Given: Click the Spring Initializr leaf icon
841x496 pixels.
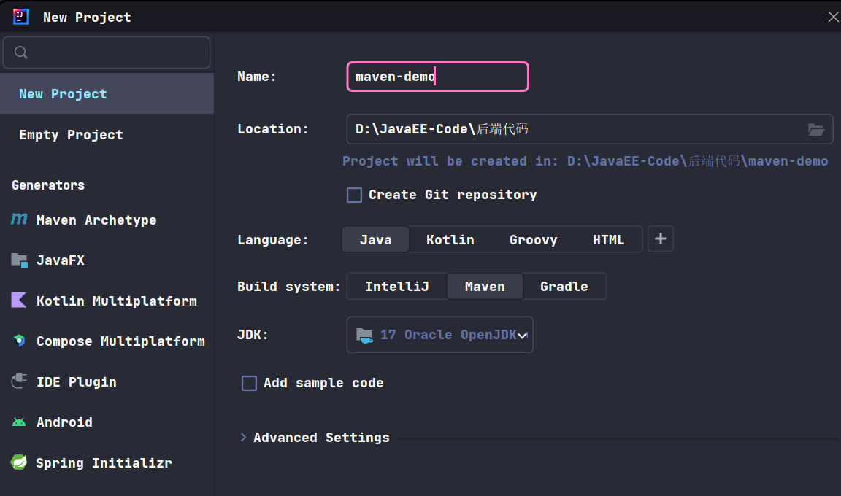Looking at the screenshot, I should [19, 462].
